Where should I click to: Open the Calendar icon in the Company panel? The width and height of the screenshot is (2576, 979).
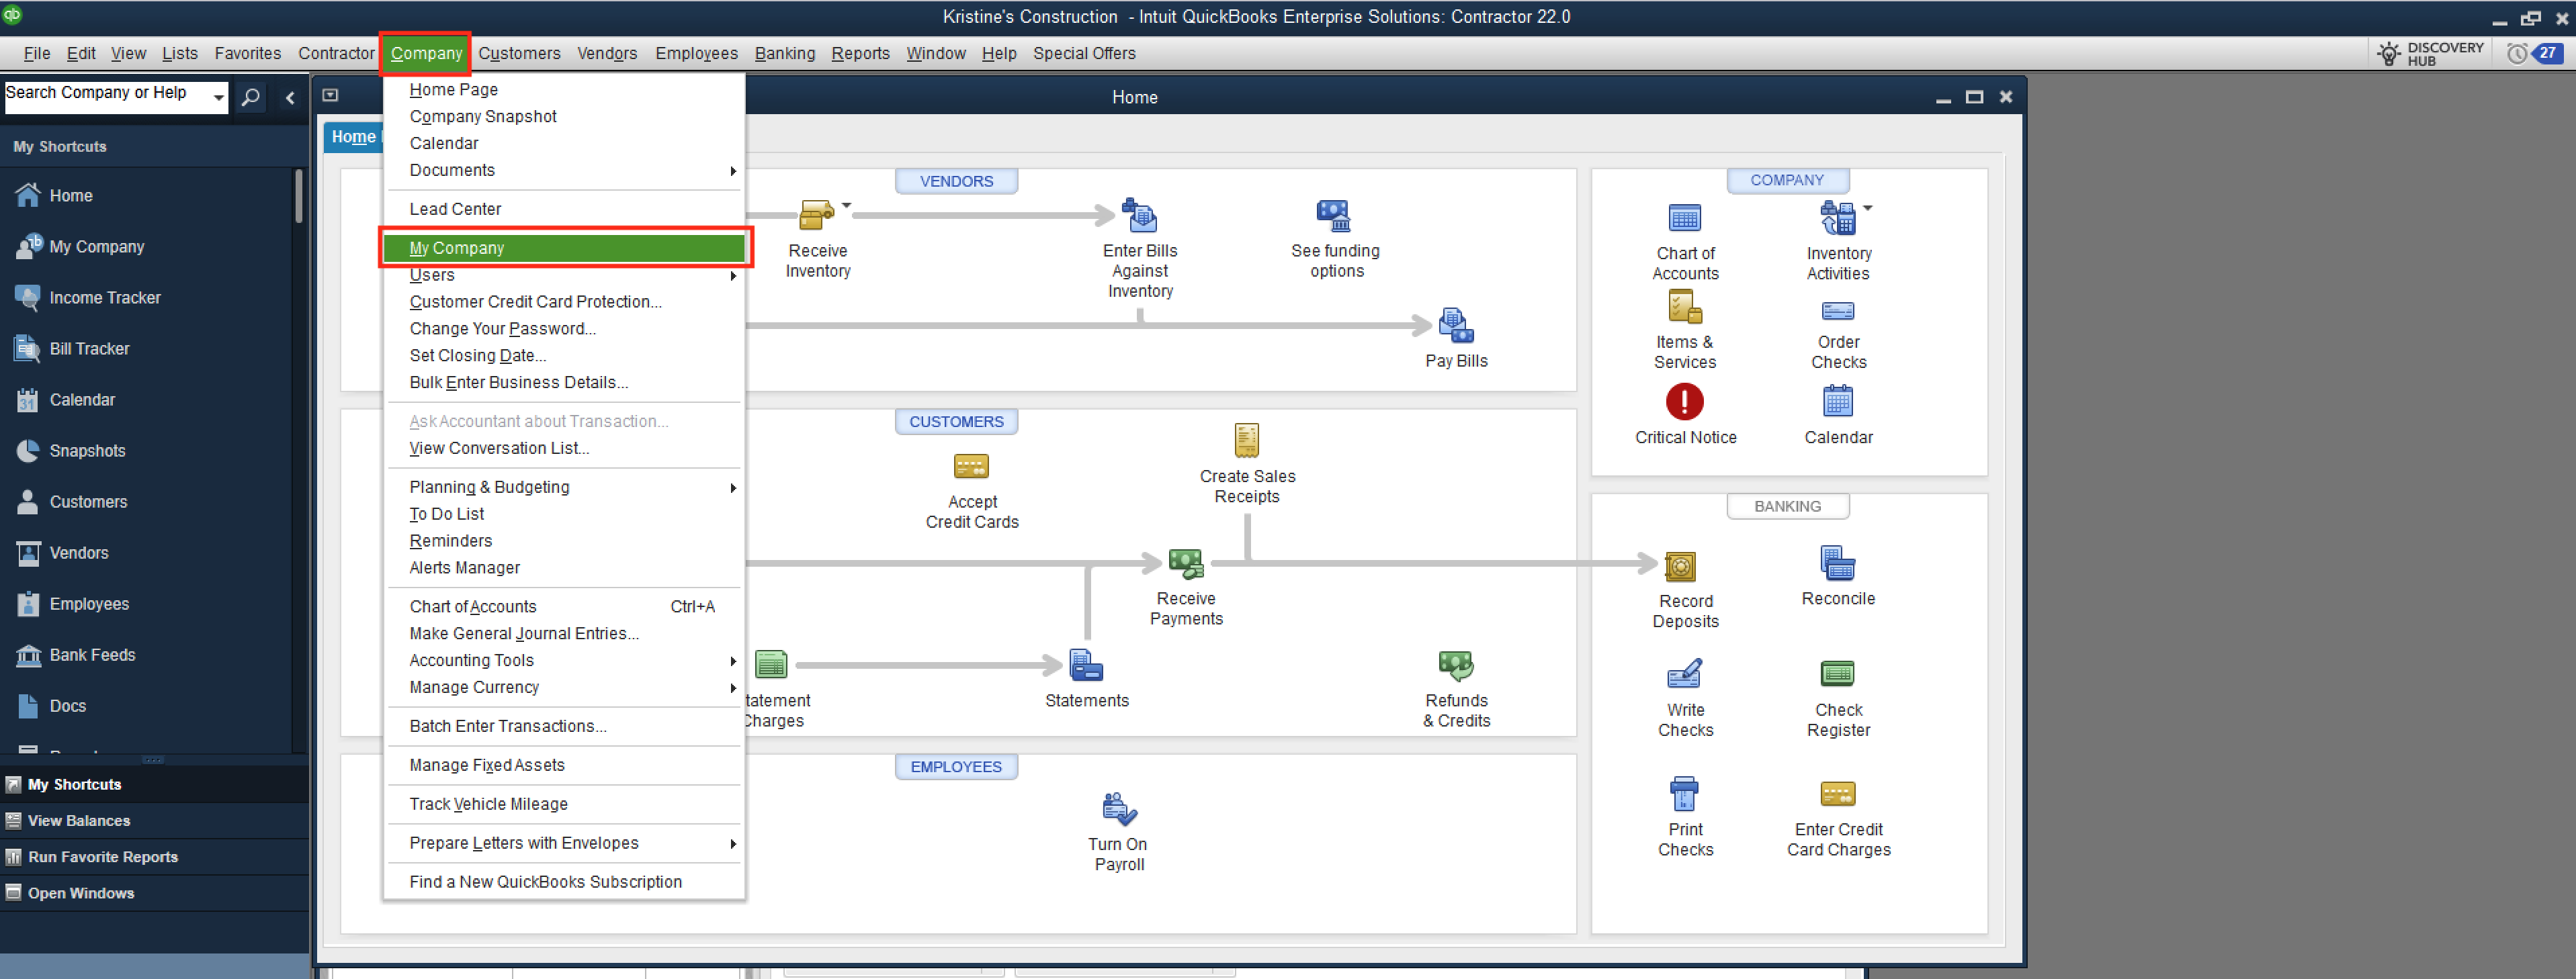(x=1837, y=402)
